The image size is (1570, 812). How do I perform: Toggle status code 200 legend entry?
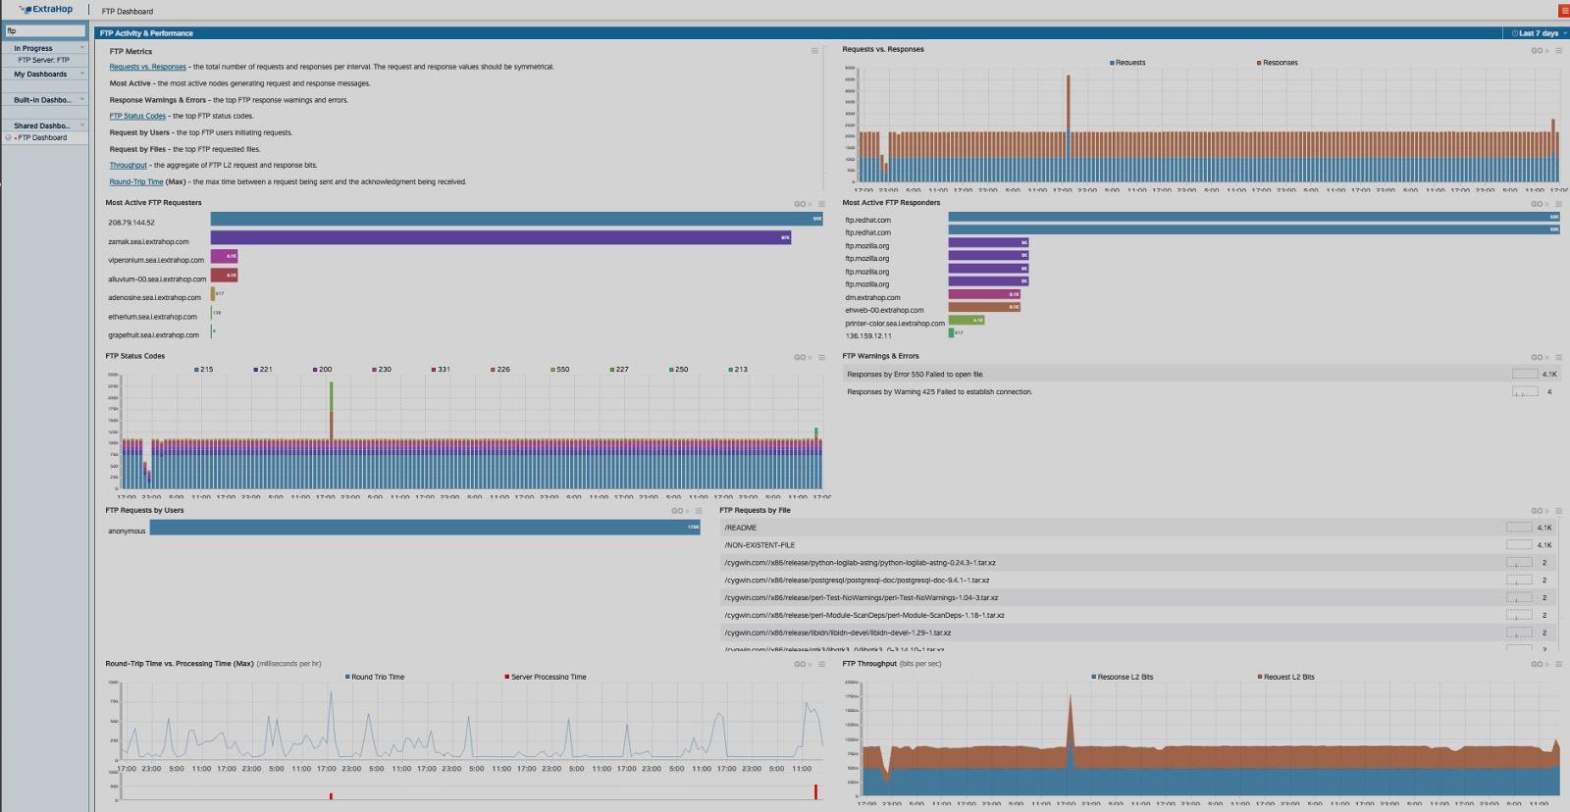click(323, 370)
